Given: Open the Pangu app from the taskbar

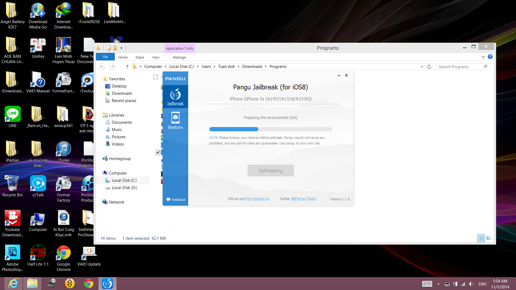Looking at the screenshot, I should tap(107, 283).
